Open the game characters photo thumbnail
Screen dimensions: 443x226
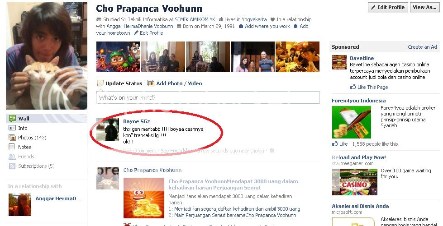[119, 57]
